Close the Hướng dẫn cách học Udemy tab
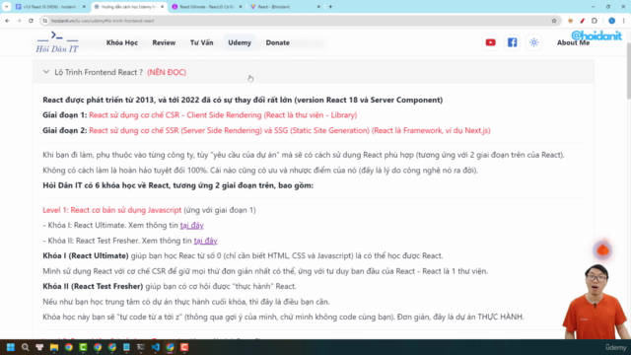The width and height of the screenshot is (631, 355). 162,7
